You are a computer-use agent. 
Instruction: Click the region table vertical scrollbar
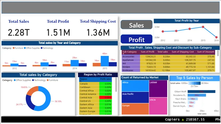coord(116,85)
